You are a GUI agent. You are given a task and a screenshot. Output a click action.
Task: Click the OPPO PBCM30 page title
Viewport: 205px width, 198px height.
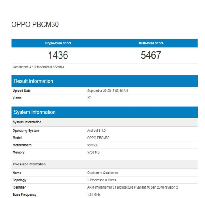35,25
